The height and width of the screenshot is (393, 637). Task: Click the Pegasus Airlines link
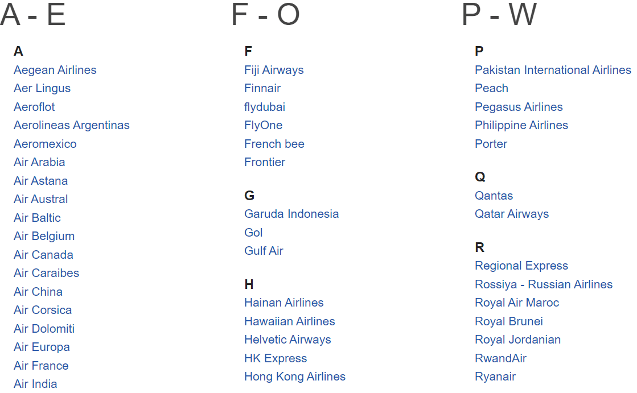(519, 107)
